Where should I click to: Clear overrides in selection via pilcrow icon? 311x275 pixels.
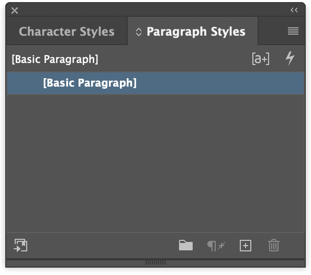click(216, 246)
